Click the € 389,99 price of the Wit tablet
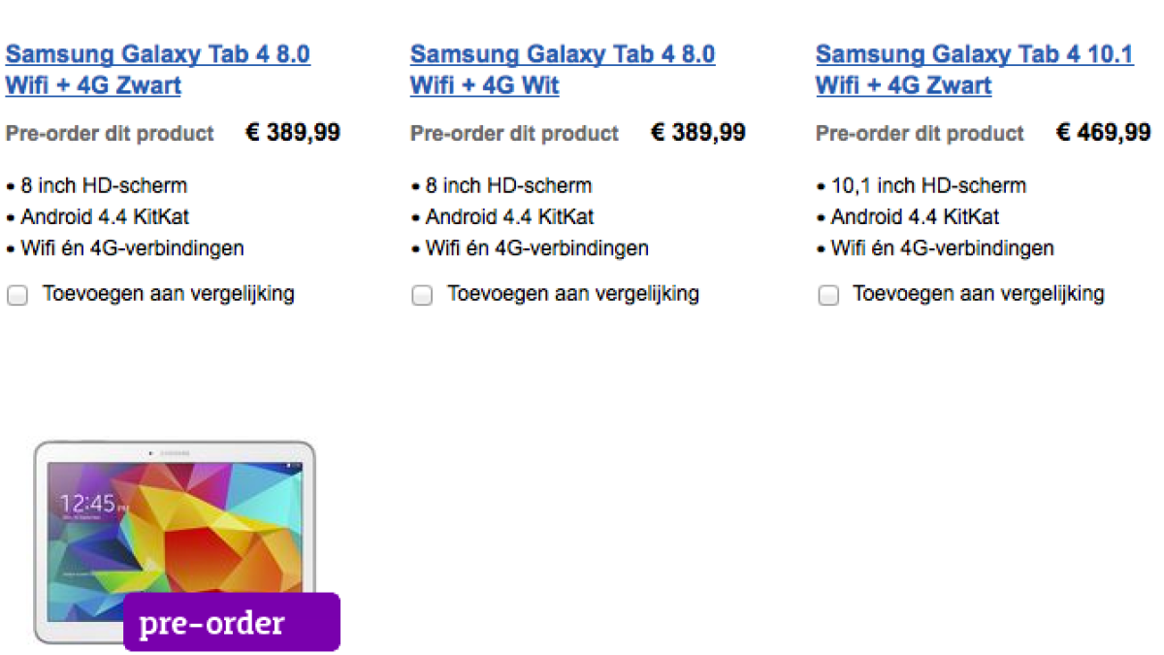The image size is (1164, 655). tap(697, 133)
